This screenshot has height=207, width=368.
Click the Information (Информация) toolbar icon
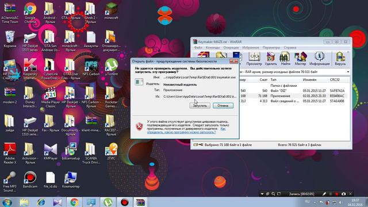coord(320,59)
